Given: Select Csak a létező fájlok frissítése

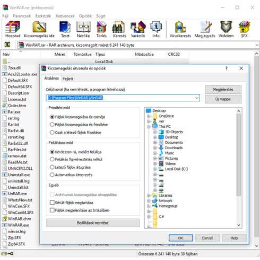Looking at the screenshot, I should pyautogui.click(x=52, y=133).
